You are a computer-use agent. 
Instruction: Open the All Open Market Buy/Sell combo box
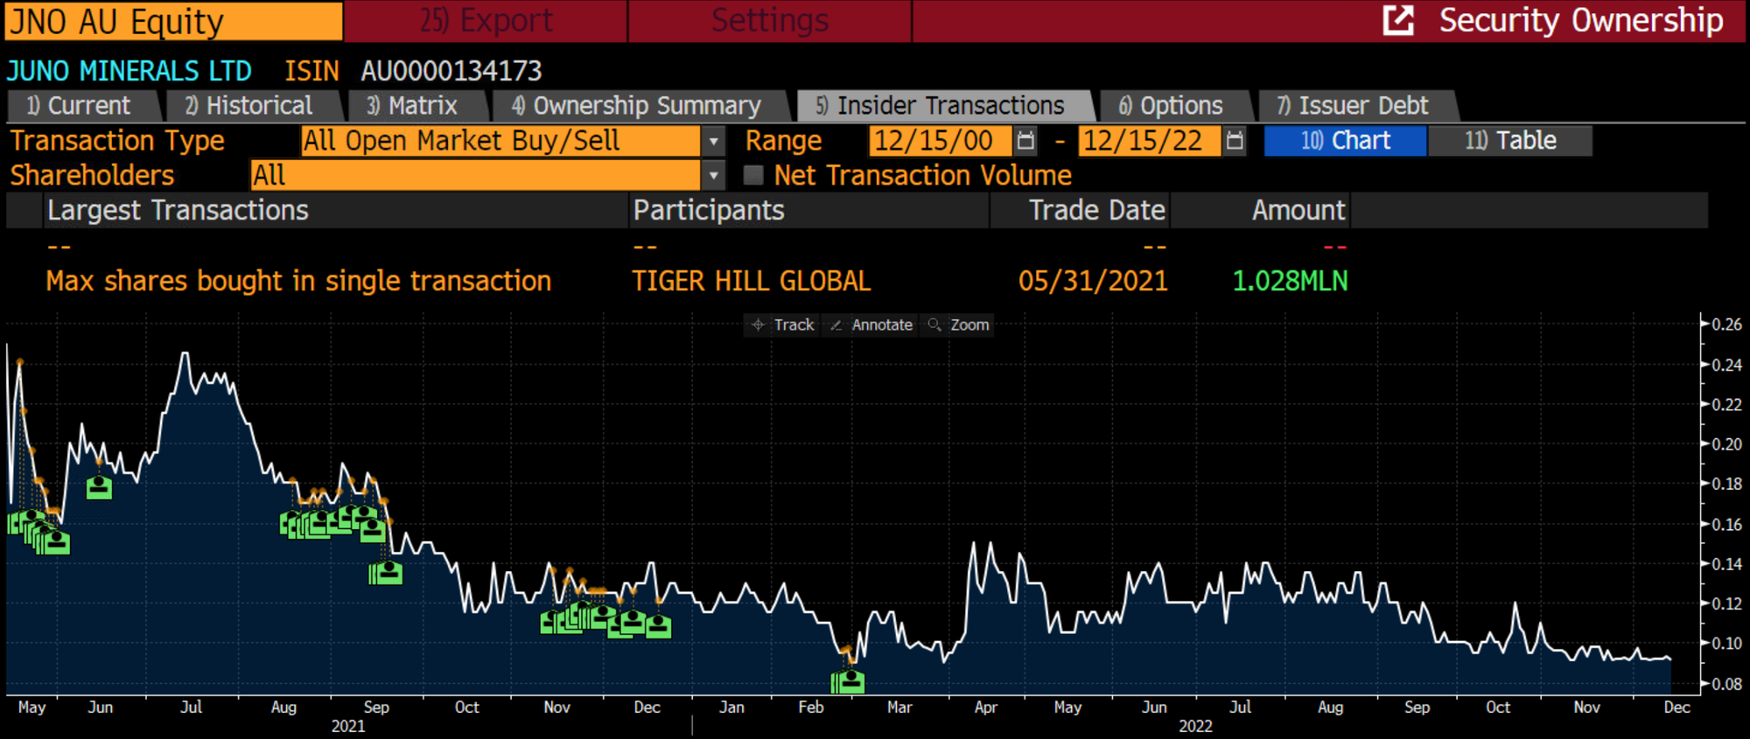[x=499, y=141]
